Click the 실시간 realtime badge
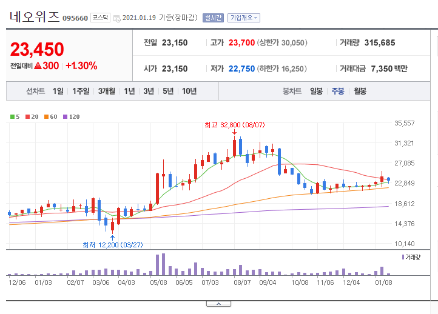Viewport: 438px width, 314px height. point(213,18)
